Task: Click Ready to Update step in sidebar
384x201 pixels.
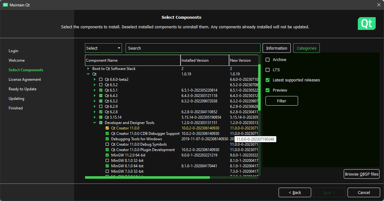Action: (22, 89)
